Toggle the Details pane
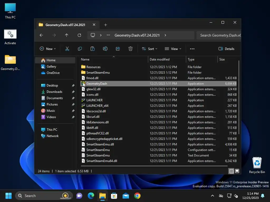 226,49
